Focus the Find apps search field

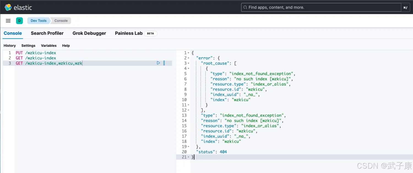coord(319,7)
